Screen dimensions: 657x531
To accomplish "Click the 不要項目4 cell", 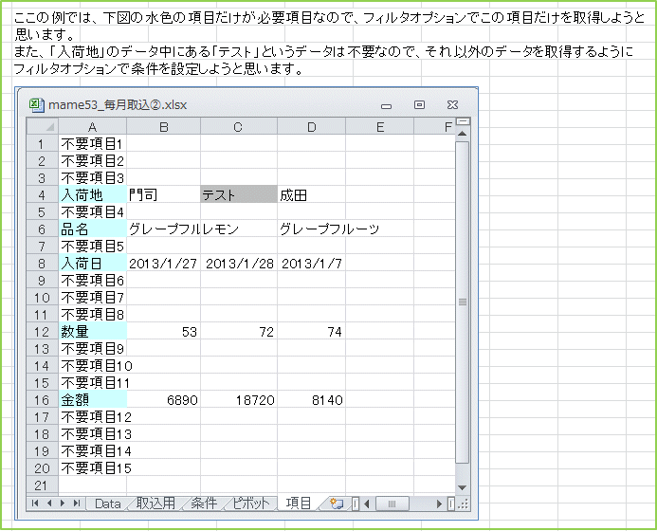I will click(93, 212).
